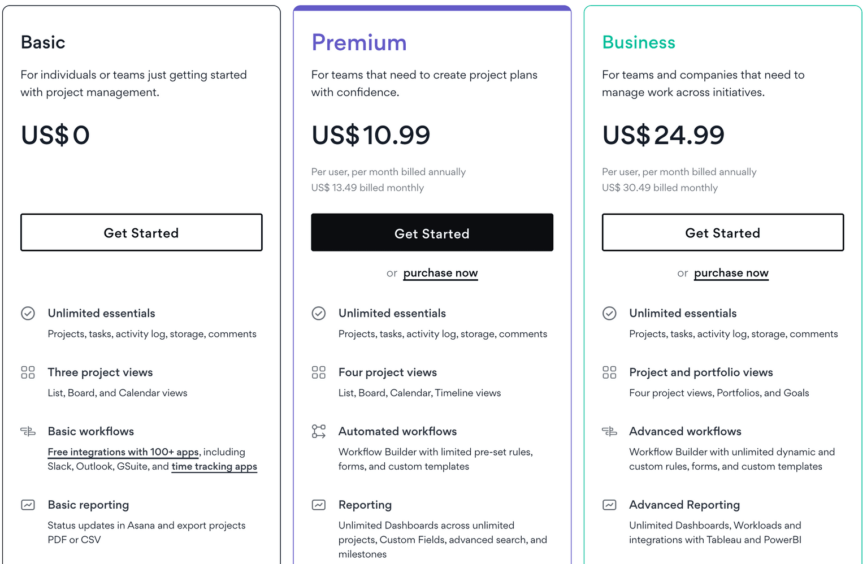Viewport: 867px width, 564px height.
Task: Click the Advanced Reporting icon in Business plan
Action: (609, 505)
